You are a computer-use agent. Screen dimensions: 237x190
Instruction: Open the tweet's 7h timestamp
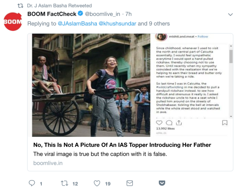[128, 14]
